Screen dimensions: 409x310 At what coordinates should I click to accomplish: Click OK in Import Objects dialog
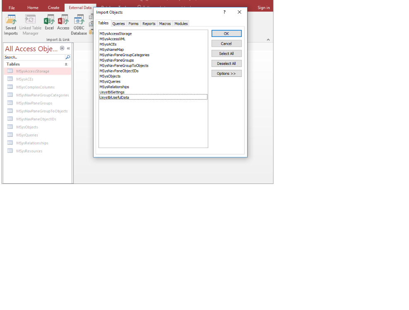pos(226,33)
